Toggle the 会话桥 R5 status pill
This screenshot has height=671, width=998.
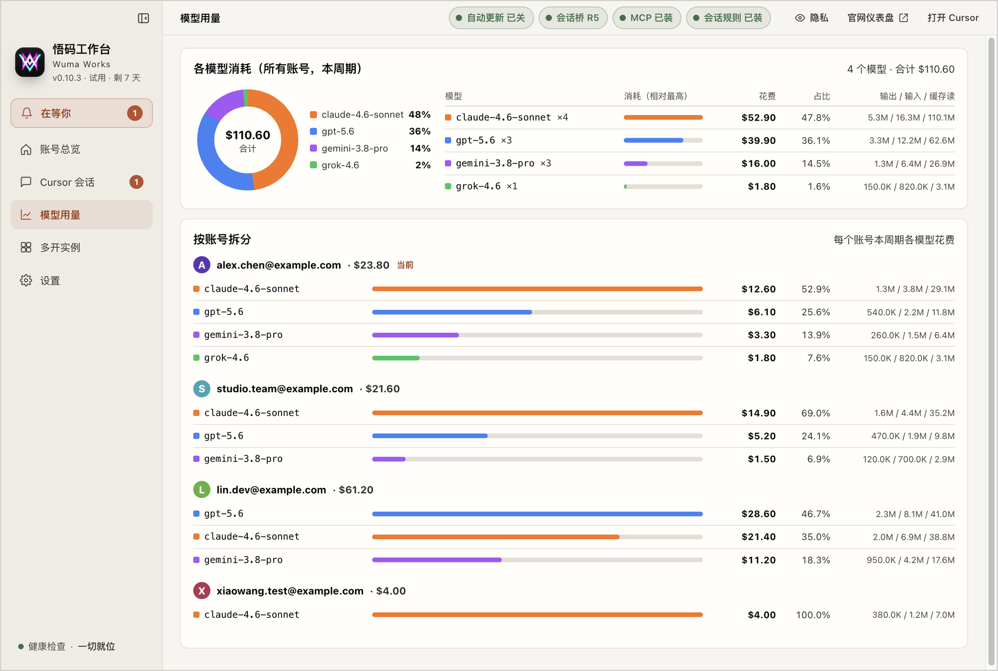573,18
